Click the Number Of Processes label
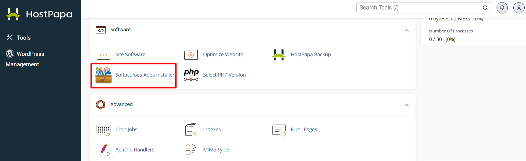 click(451, 31)
